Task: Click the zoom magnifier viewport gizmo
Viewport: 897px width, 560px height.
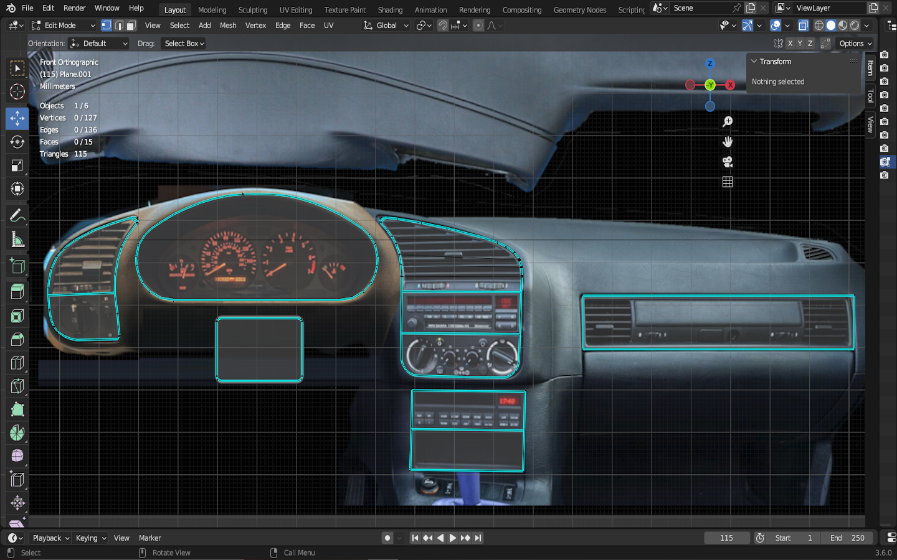Action: 728,122
